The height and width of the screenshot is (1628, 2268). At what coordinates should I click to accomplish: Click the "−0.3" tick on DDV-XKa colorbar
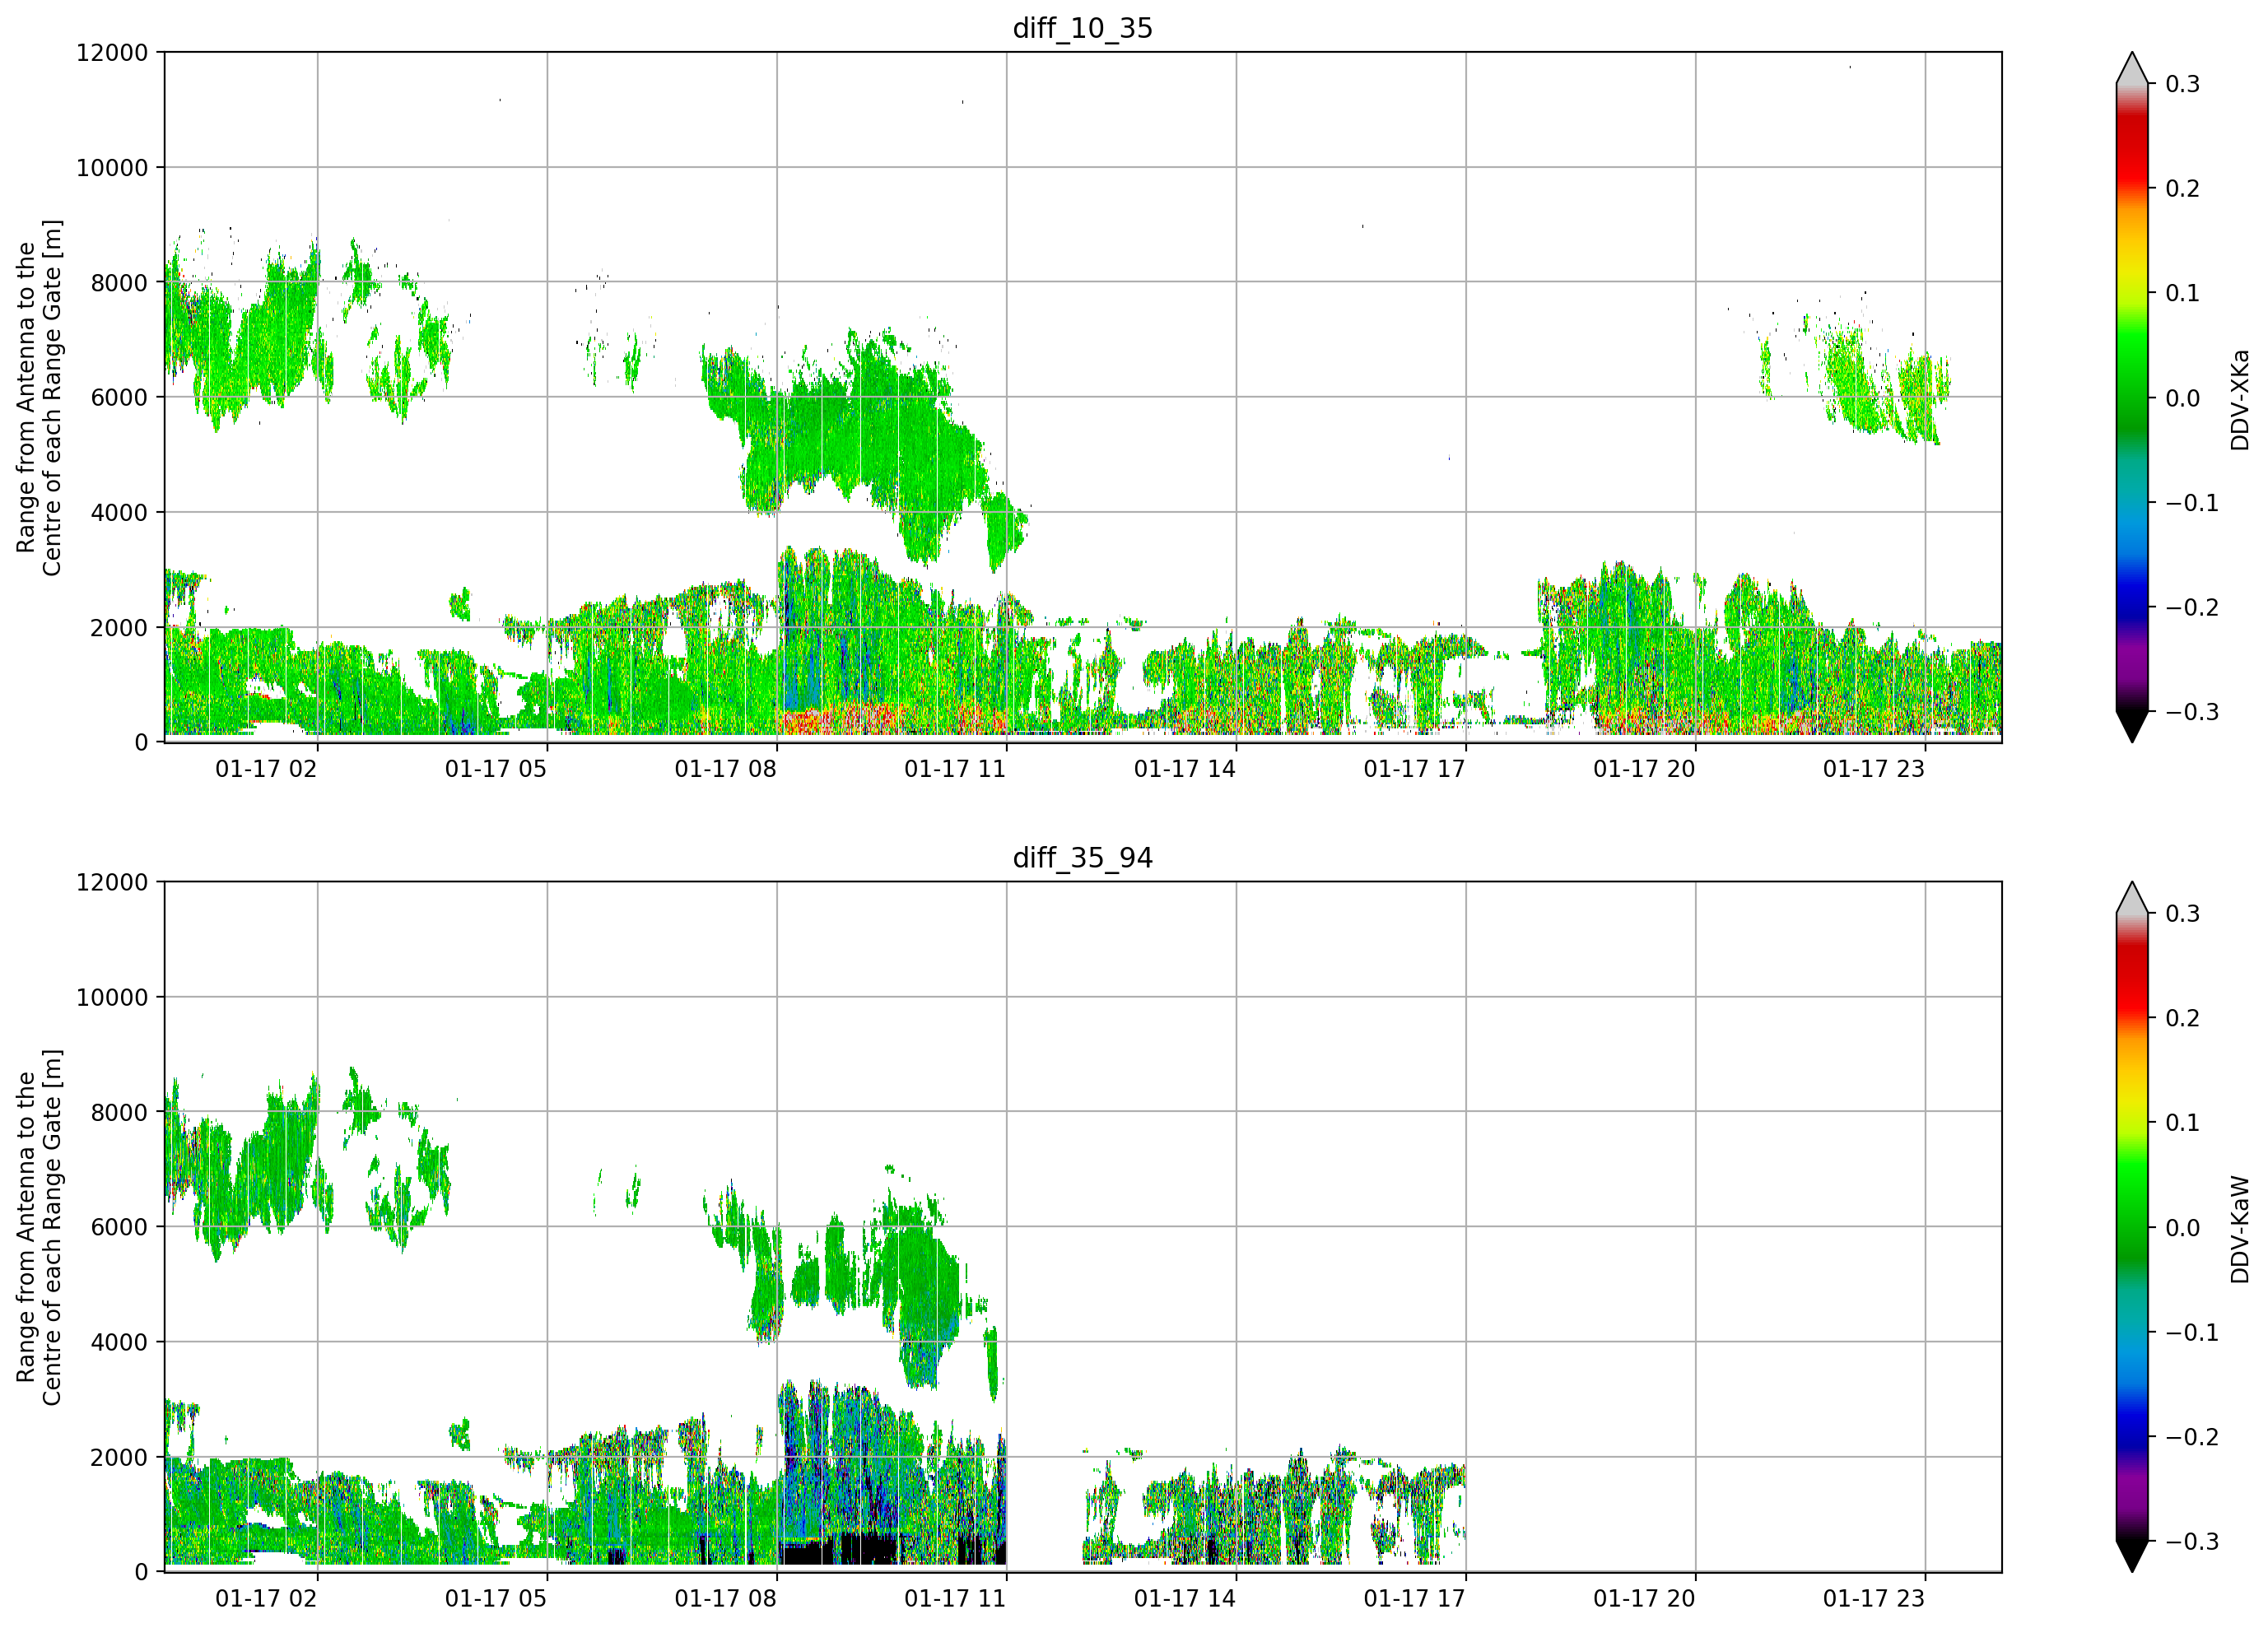click(2192, 712)
